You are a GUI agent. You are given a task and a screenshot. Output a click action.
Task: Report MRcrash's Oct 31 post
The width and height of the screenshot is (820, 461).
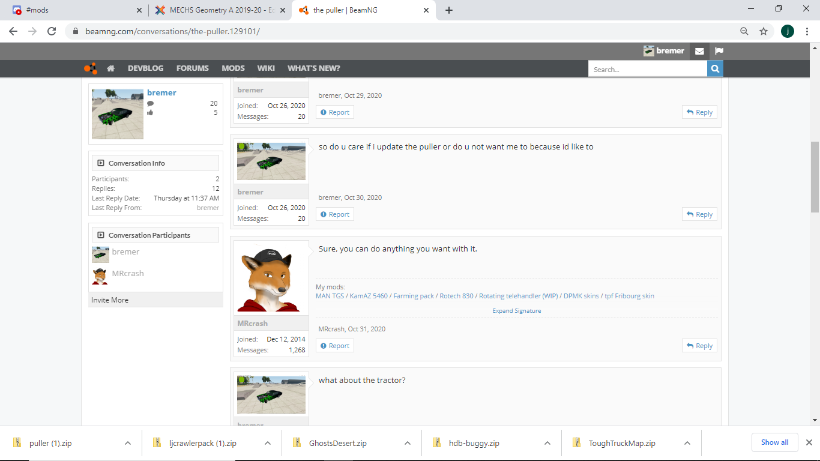coord(335,346)
